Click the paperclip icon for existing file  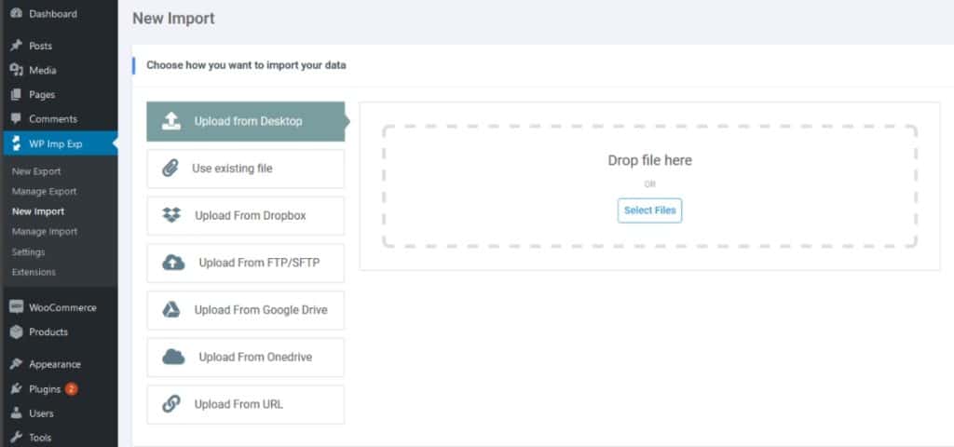pyautogui.click(x=170, y=169)
